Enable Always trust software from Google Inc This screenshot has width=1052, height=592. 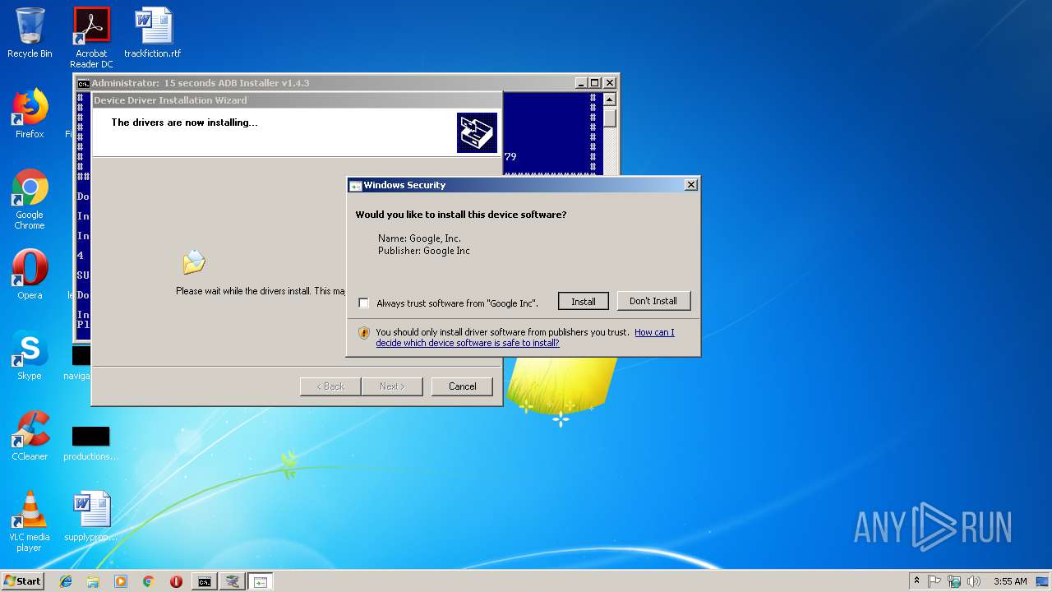[x=364, y=303]
